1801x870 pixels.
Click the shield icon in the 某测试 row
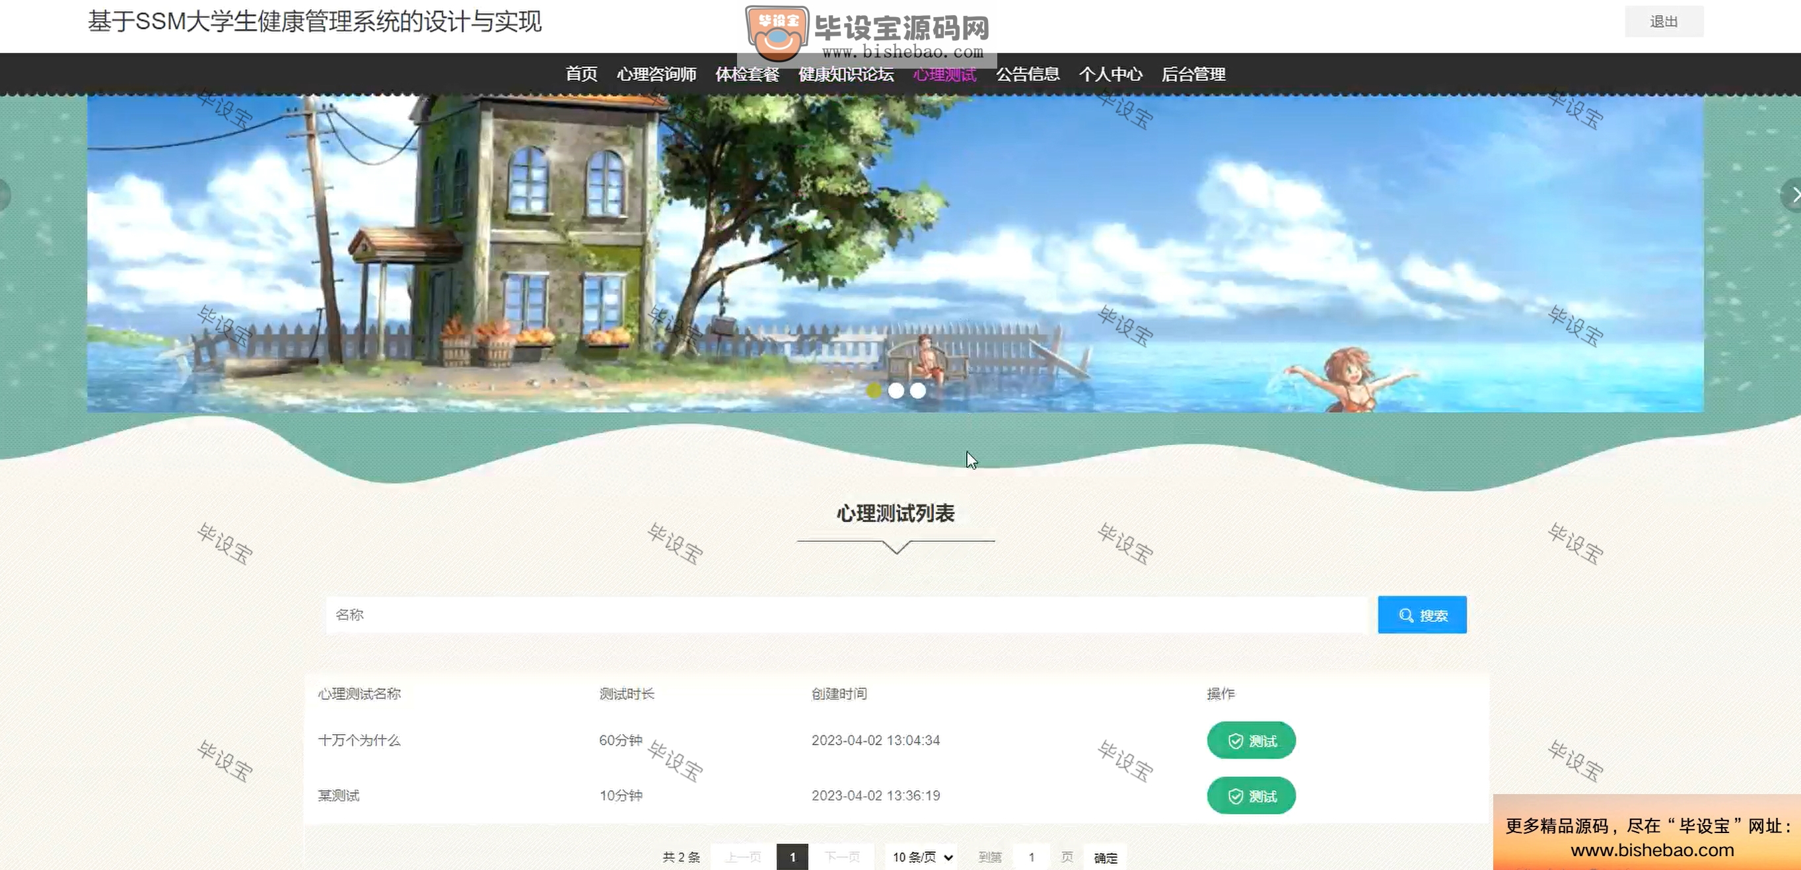coord(1236,797)
